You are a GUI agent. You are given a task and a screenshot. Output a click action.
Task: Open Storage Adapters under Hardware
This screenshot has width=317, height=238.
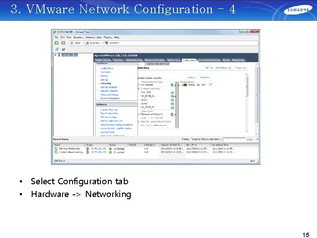click(x=109, y=87)
